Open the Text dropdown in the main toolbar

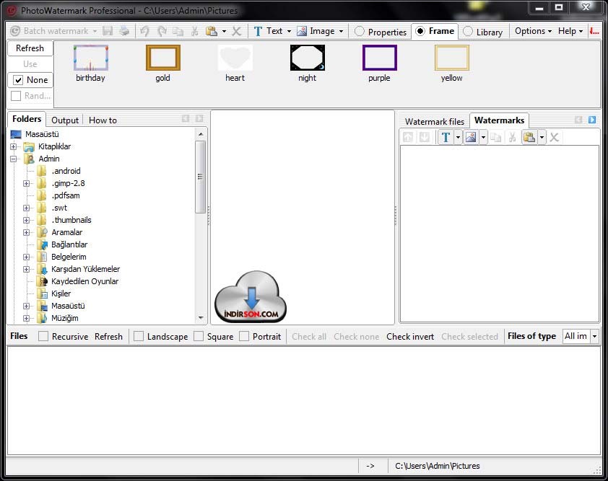[x=289, y=32]
